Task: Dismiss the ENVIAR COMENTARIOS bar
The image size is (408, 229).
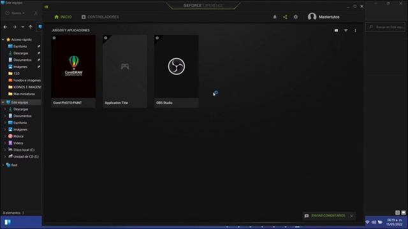Action: [352, 216]
